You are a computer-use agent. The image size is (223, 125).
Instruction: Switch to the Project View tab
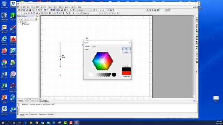point(33,100)
